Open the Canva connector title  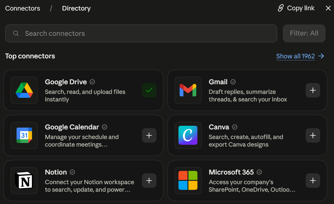[219, 127]
